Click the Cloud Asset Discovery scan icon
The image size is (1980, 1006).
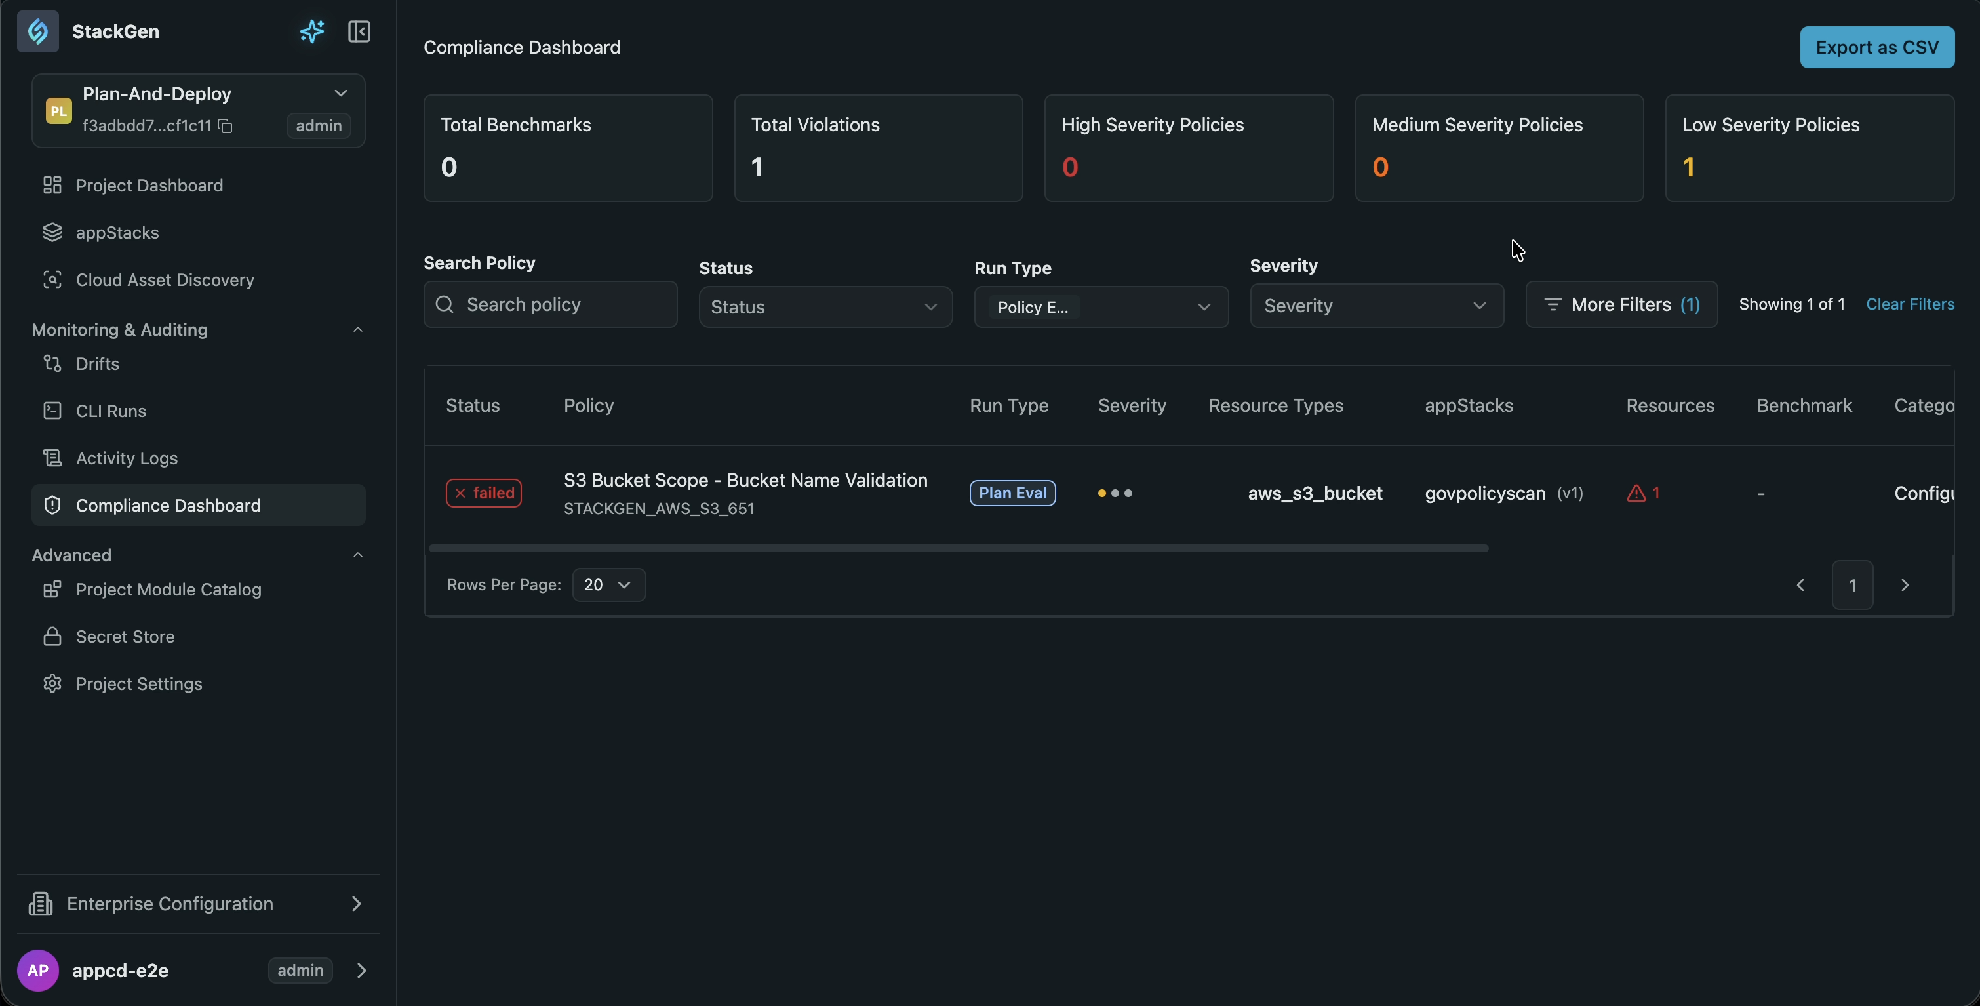tap(52, 280)
